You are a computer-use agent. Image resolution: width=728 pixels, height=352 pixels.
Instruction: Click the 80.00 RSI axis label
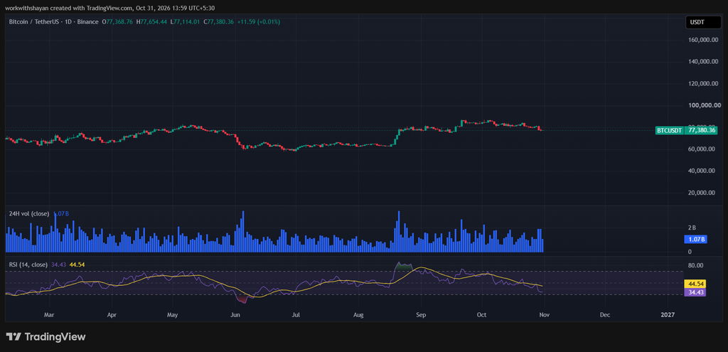696,266
